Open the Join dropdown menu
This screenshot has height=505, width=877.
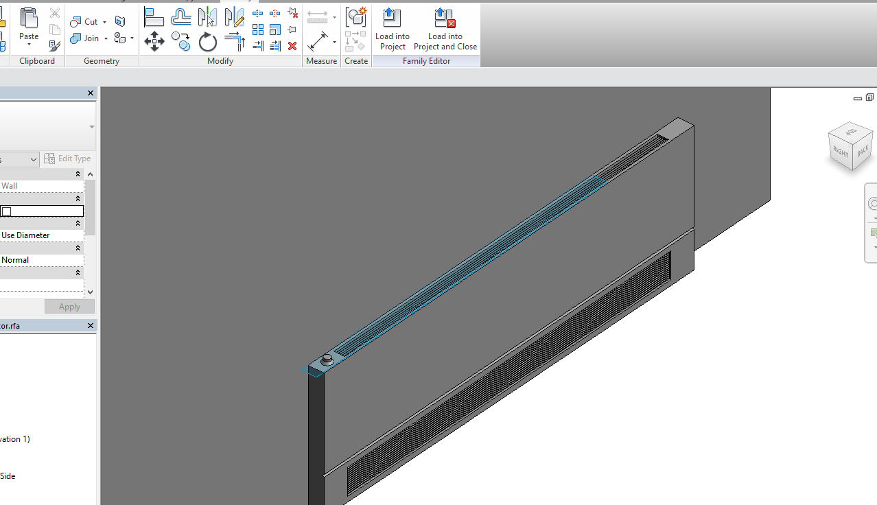[x=106, y=38]
